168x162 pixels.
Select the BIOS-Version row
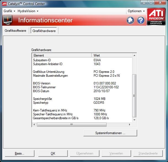click(x=82, y=83)
